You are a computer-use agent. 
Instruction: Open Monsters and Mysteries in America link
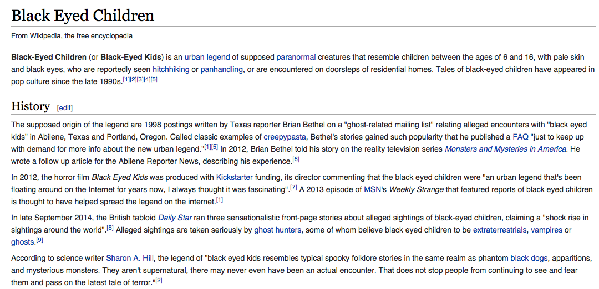pyautogui.click(x=505, y=149)
